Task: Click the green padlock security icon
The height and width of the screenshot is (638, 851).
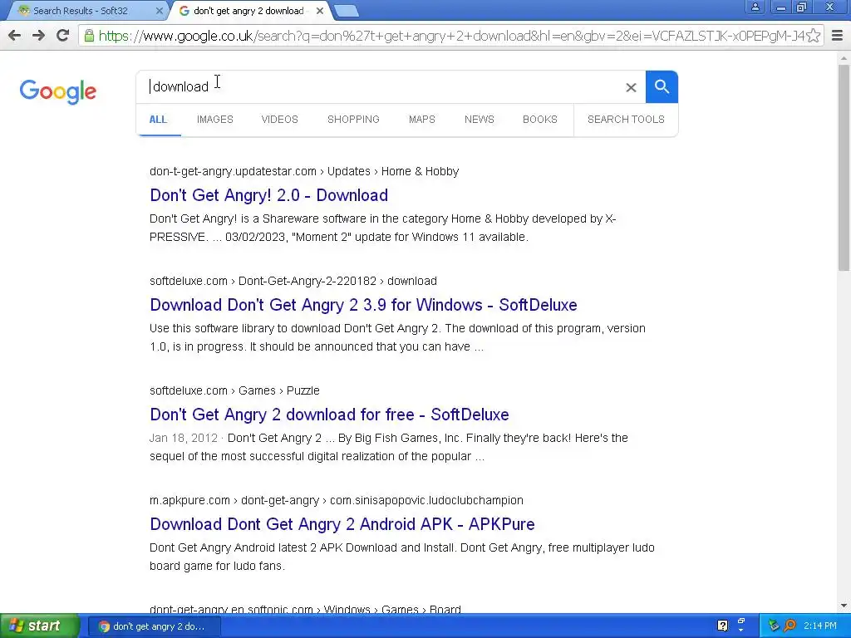Action: tap(89, 36)
